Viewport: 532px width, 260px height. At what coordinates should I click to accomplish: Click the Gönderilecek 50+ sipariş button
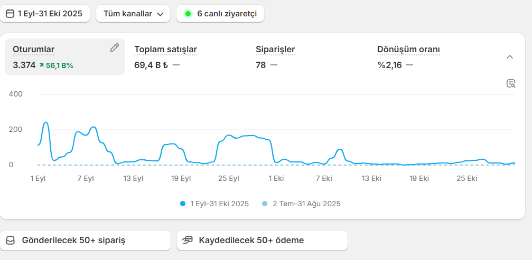[x=86, y=240]
